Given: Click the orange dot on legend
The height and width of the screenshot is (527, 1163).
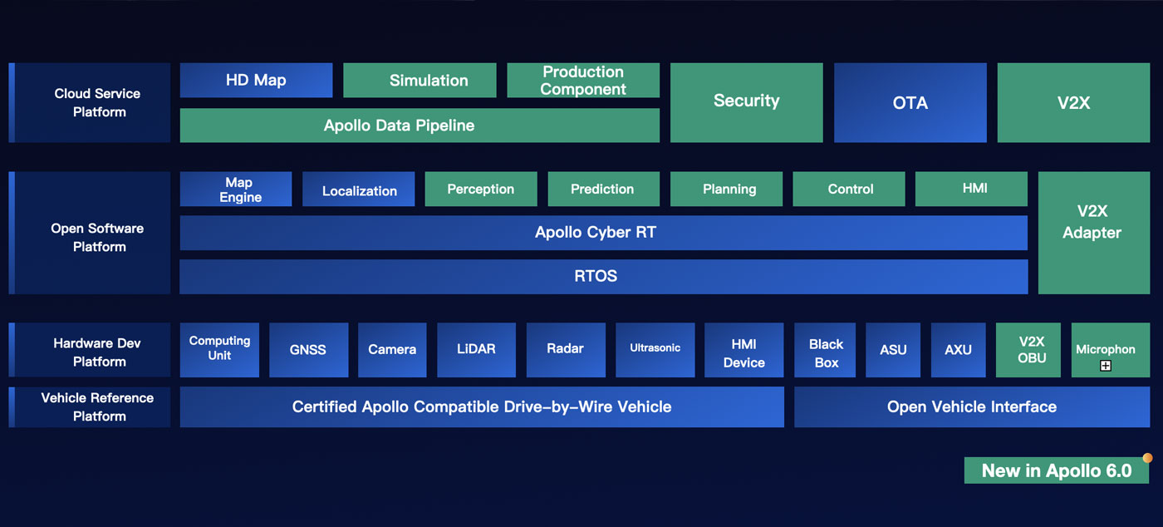Looking at the screenshot, I should (x=1147, y=458).
